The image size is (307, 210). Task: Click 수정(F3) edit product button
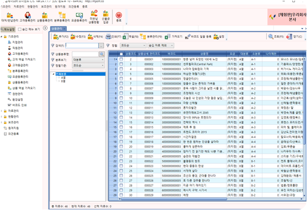[x=78, y=36]
